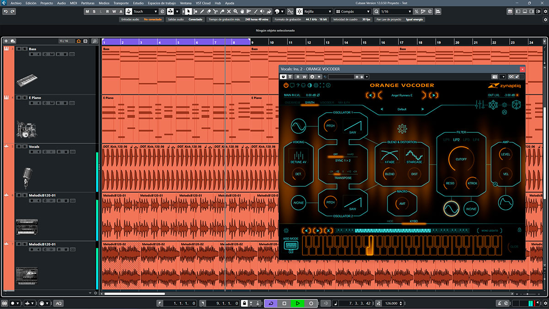Toggle the AQ button in transport bar

[x=59, y=303]
